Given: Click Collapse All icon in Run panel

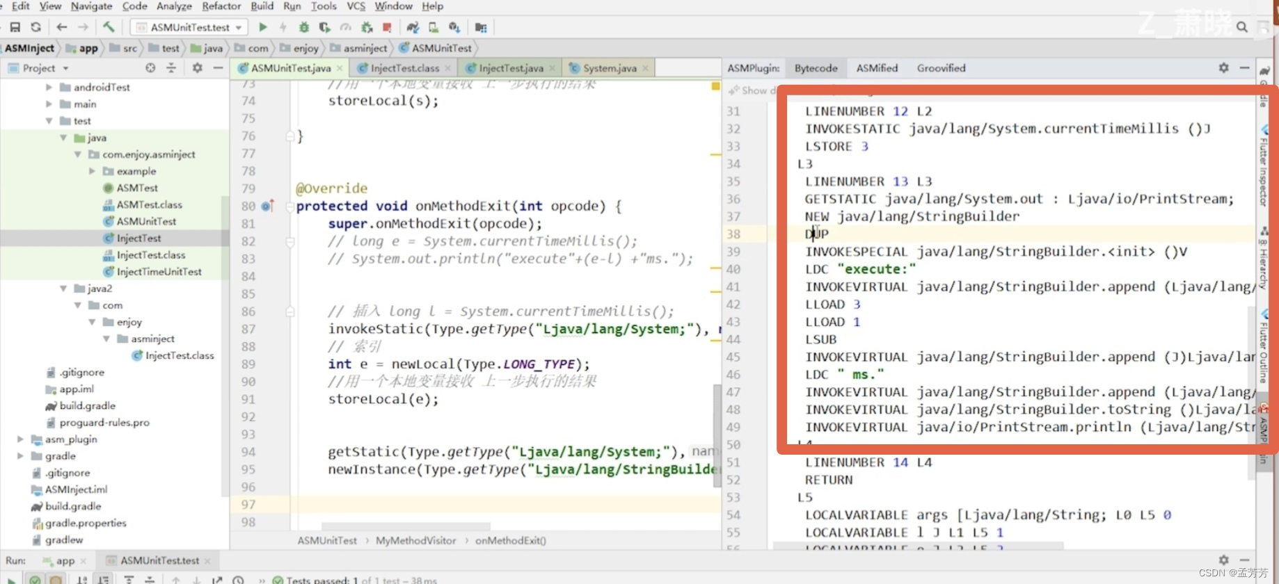Looking at the screenshot, I should tap(150, 579).
